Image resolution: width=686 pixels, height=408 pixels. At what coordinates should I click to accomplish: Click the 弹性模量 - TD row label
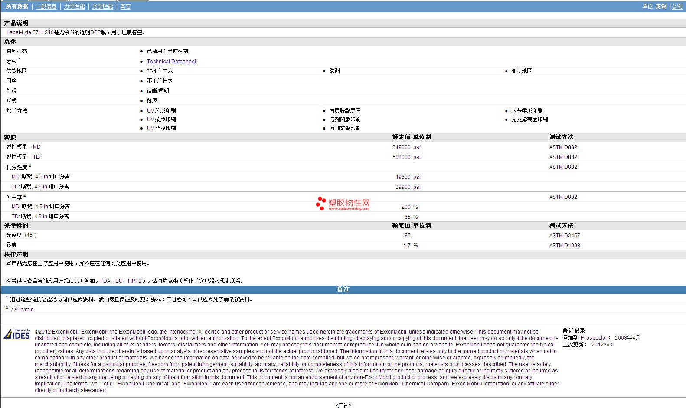click(23, 157)
